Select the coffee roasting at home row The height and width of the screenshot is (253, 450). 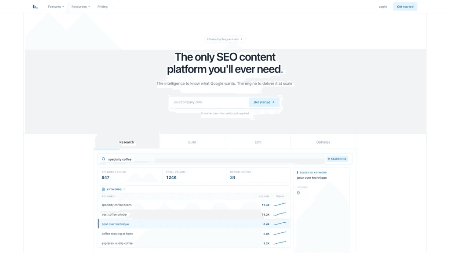tap(194, 234)
